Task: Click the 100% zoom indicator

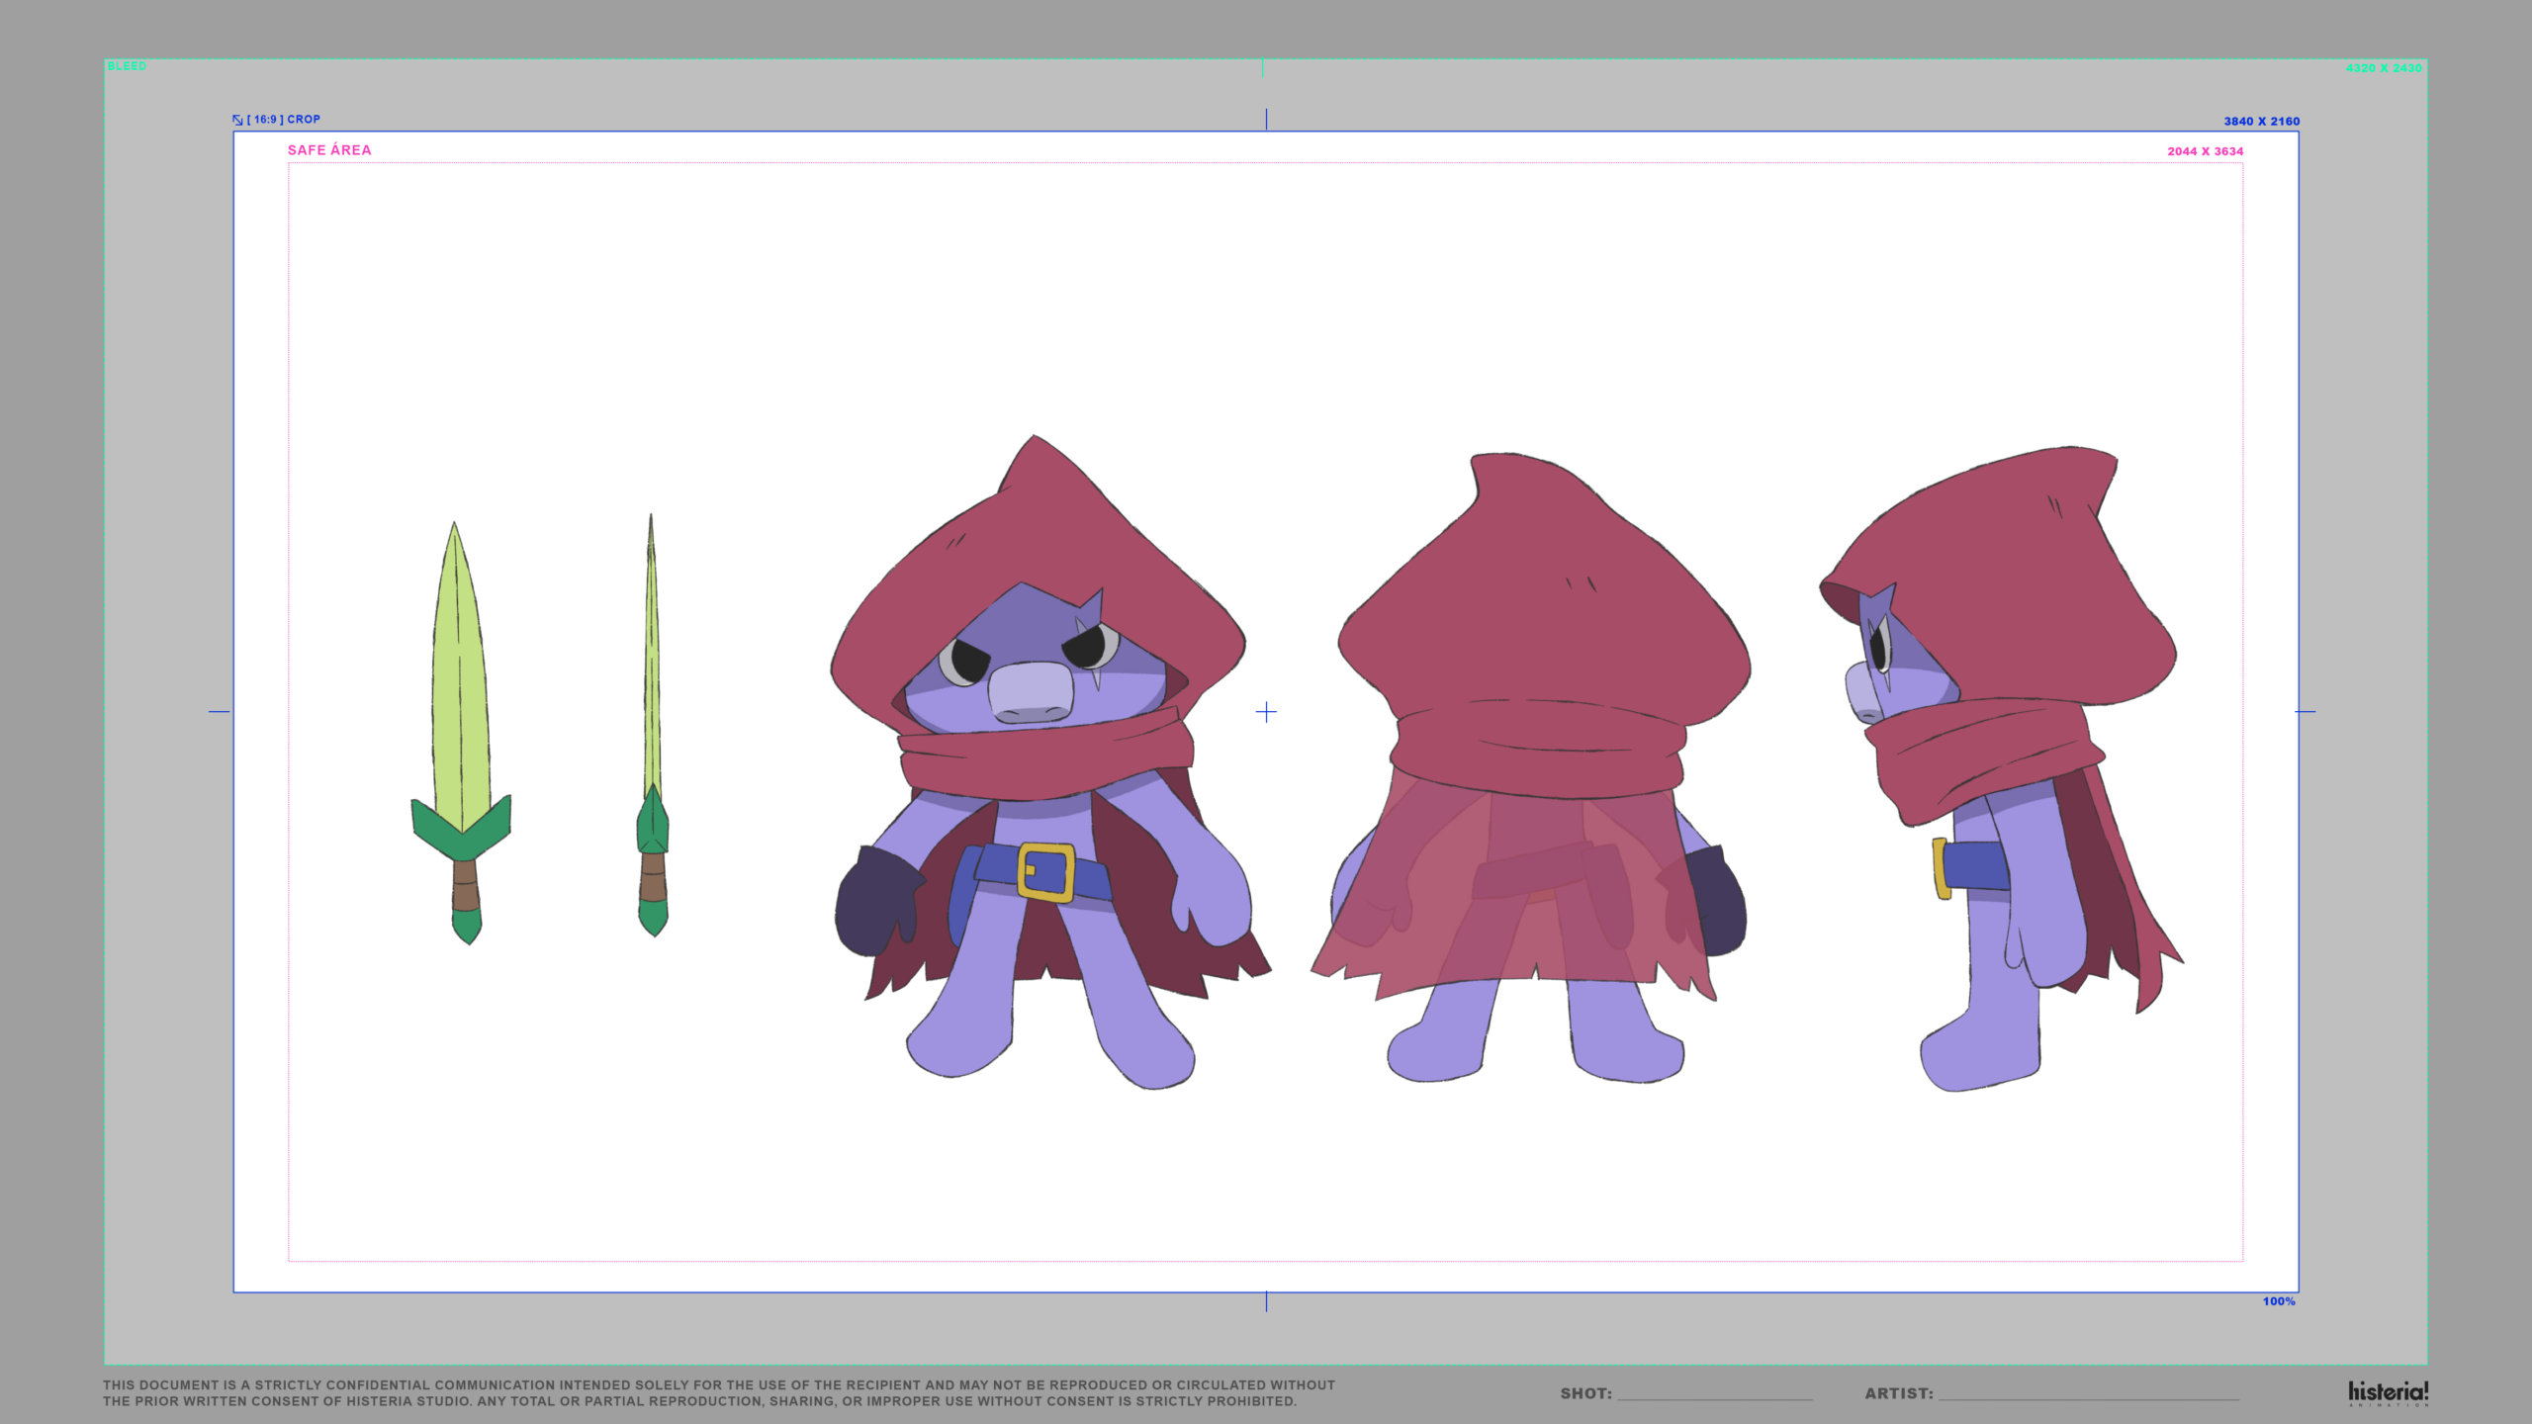Action: (x=2278, y=1301)
